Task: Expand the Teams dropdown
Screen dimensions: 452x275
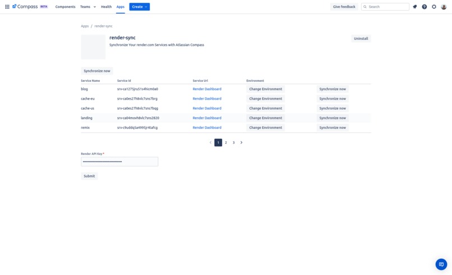Action: pos(88,7)
